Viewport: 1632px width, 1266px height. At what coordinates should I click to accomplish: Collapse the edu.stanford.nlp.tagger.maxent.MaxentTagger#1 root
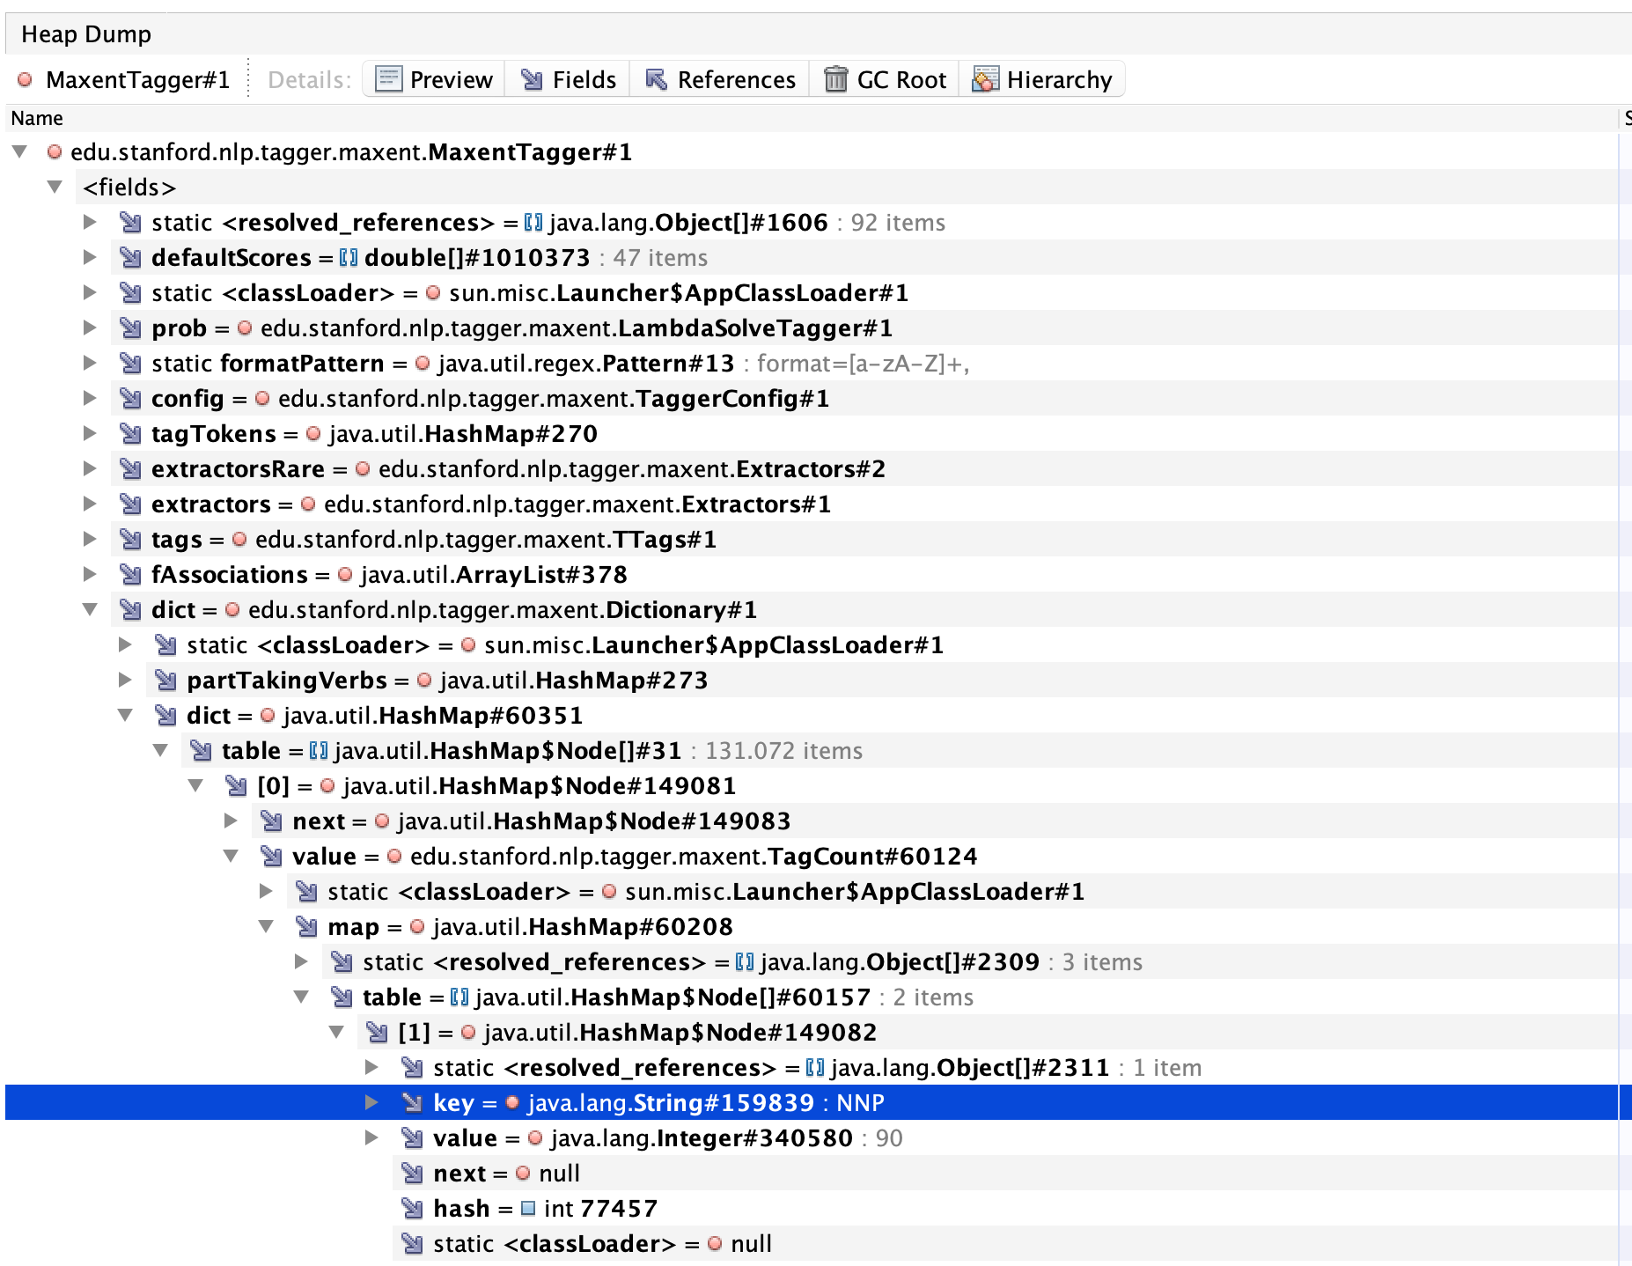22,151
